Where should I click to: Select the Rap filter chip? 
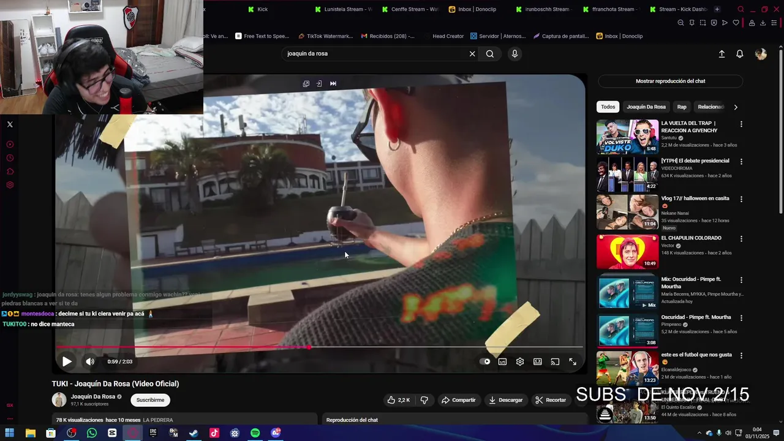(x=682, y=107)
